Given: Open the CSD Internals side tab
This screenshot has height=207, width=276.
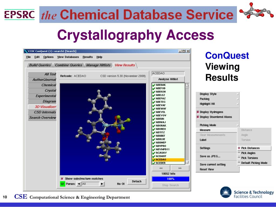Looking at the screenshot, I should point(42,112).
